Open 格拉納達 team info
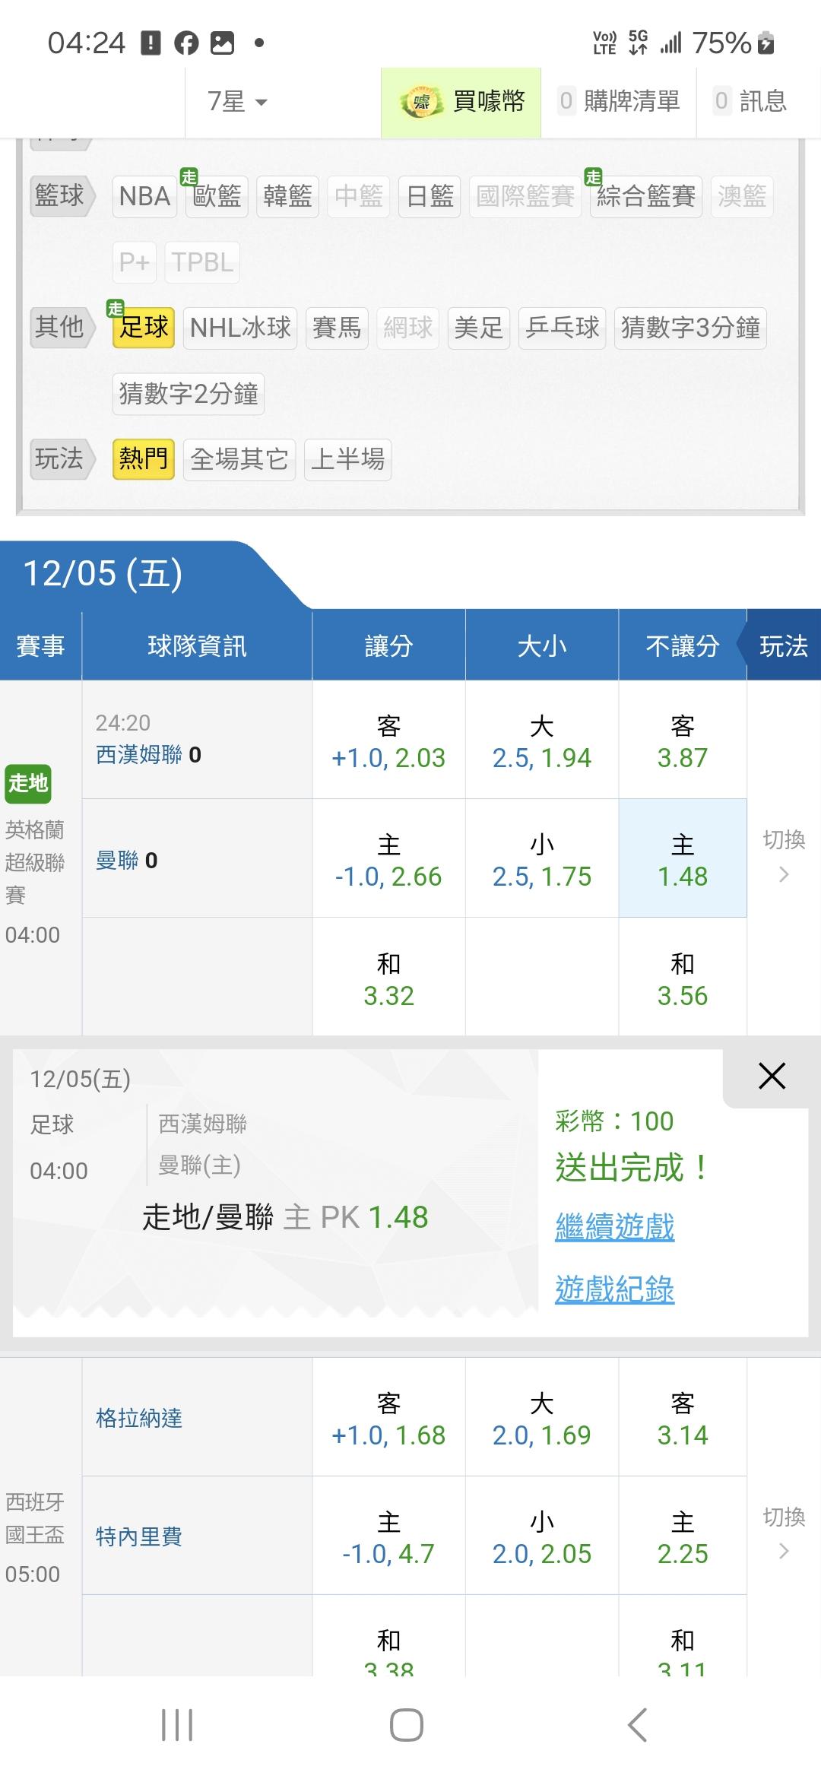The image size is (821, 1779). coord(138,1419)
